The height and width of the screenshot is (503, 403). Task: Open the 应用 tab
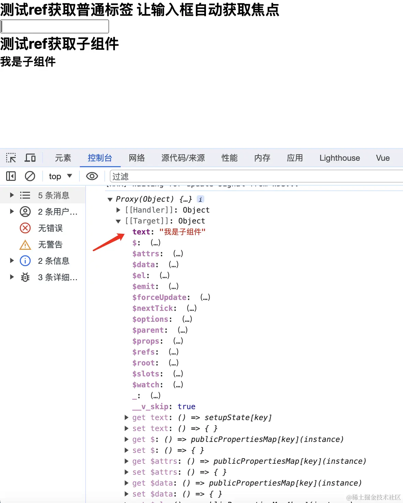295,158
